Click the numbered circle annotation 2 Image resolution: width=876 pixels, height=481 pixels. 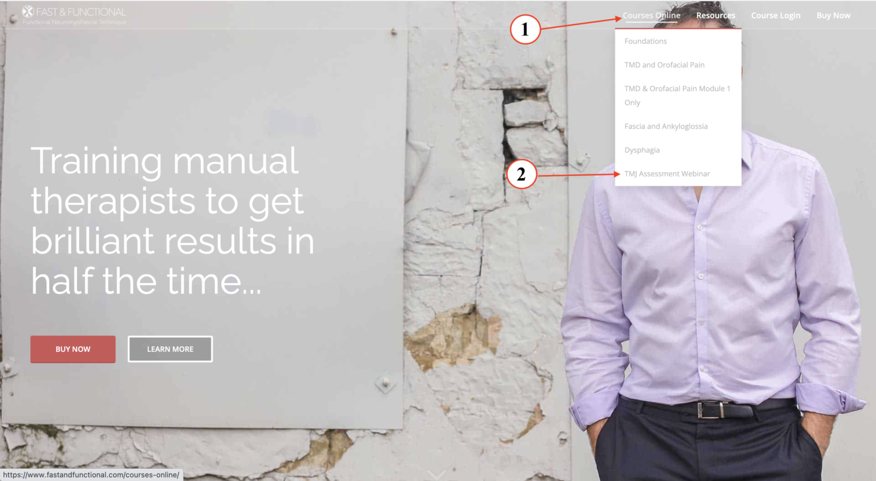click(x=521, y=174)
